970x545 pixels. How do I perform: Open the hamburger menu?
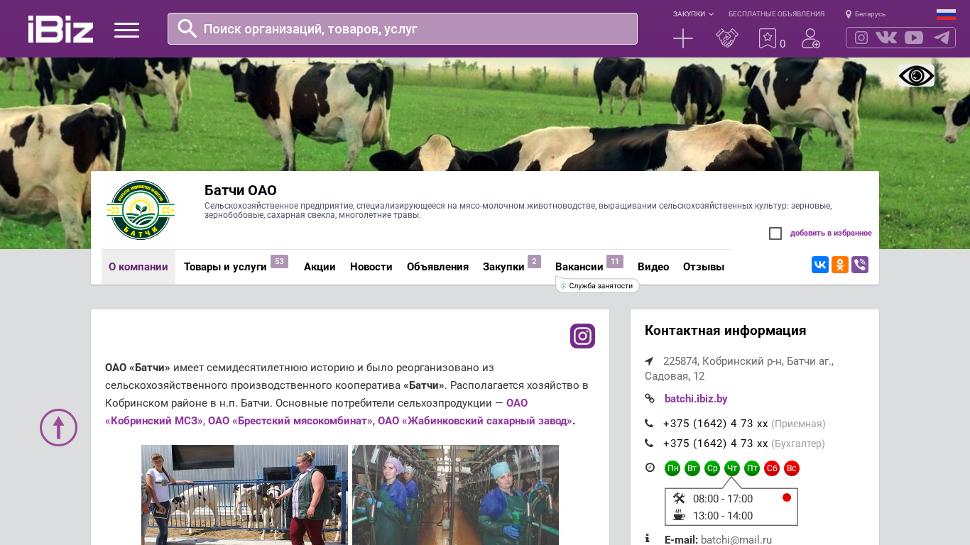click(x=126, y=30)
